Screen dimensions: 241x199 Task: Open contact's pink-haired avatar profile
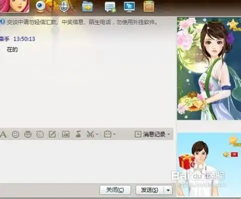(15, 6)
